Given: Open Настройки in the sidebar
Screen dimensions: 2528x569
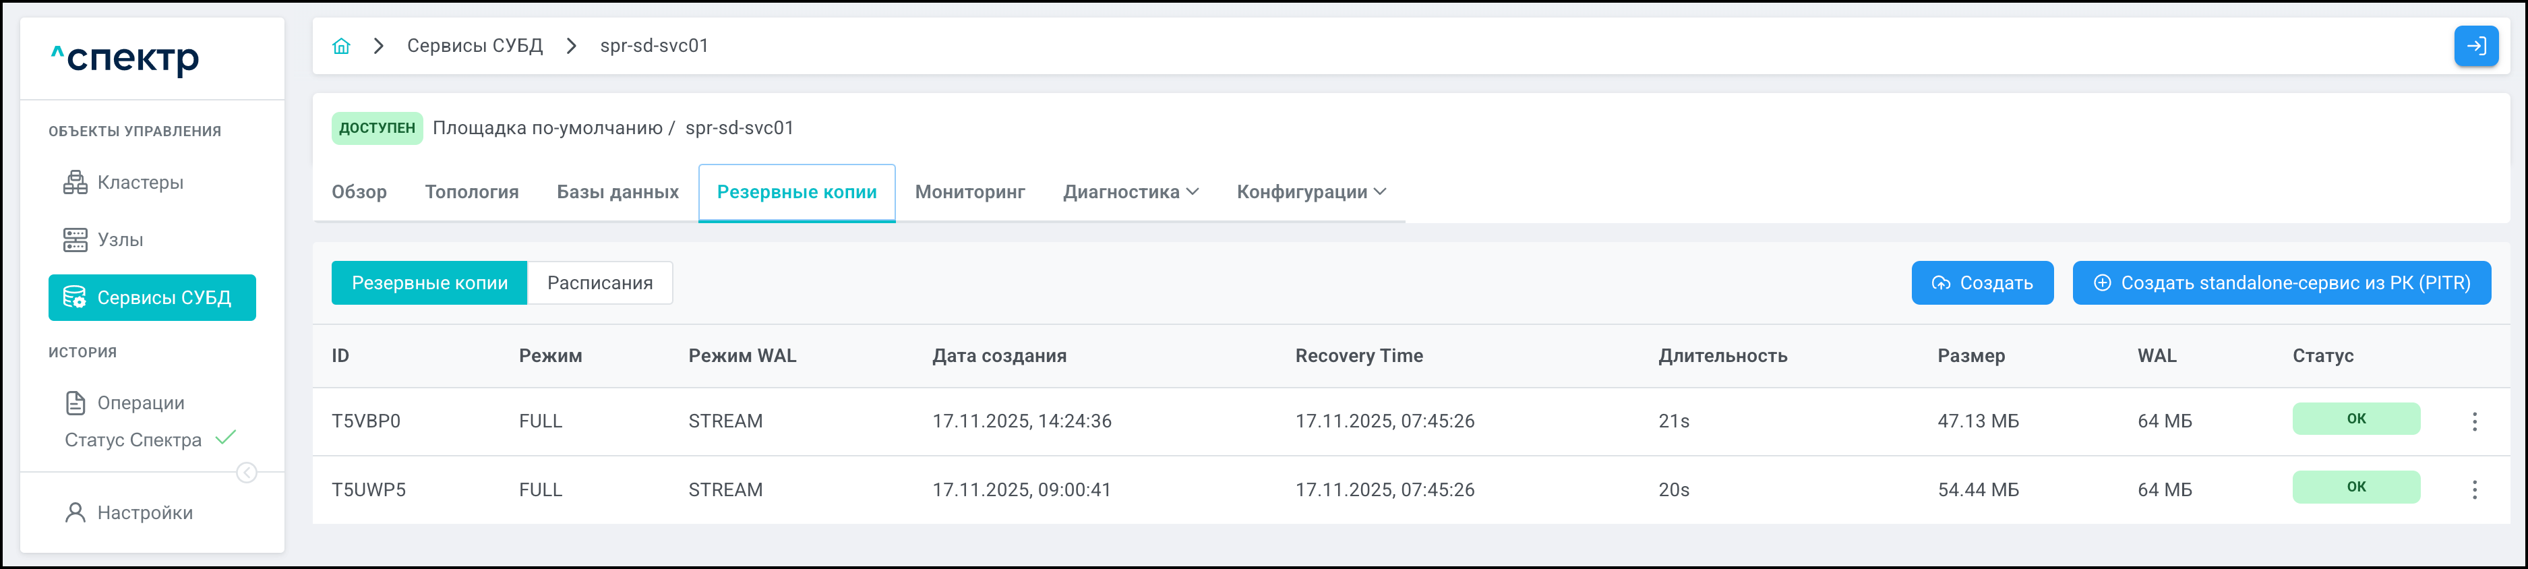Looking at the screenshot, I should click(144, 513).
